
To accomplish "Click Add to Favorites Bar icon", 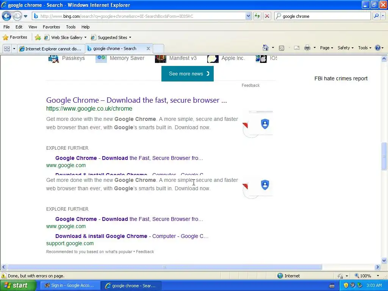I will click(x=38, y=38).
